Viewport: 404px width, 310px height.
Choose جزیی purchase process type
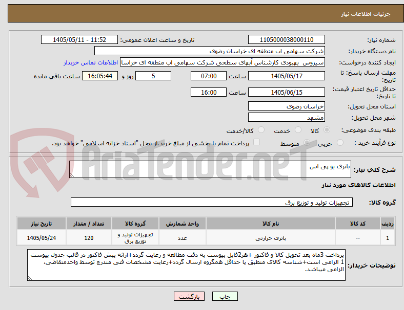[340, 142]
